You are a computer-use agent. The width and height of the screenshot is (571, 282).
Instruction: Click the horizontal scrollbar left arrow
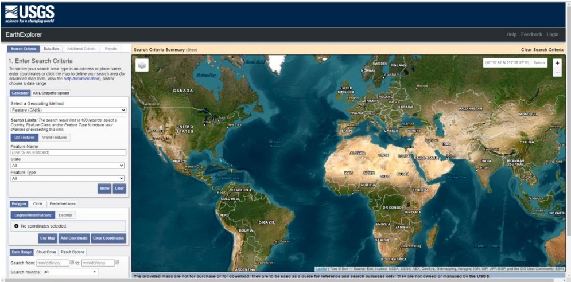tap(2, 280)
